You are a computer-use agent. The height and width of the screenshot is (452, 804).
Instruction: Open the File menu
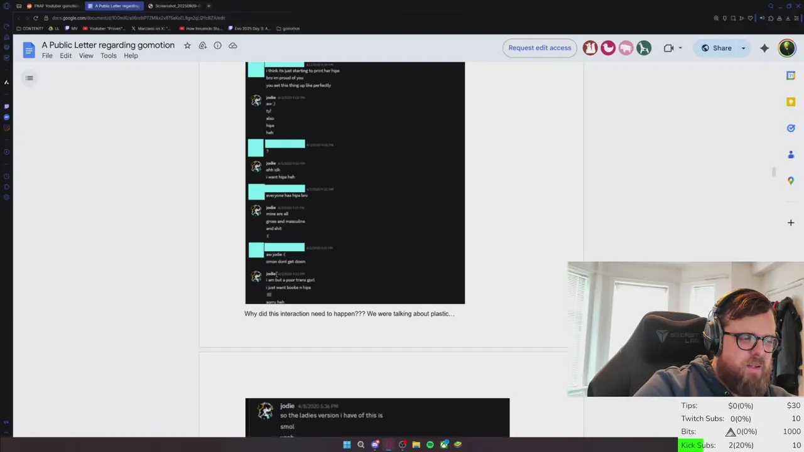pos(47,56)
